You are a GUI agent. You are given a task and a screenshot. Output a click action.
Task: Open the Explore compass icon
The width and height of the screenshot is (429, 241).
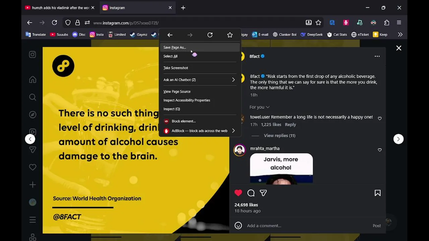point(33,114)
